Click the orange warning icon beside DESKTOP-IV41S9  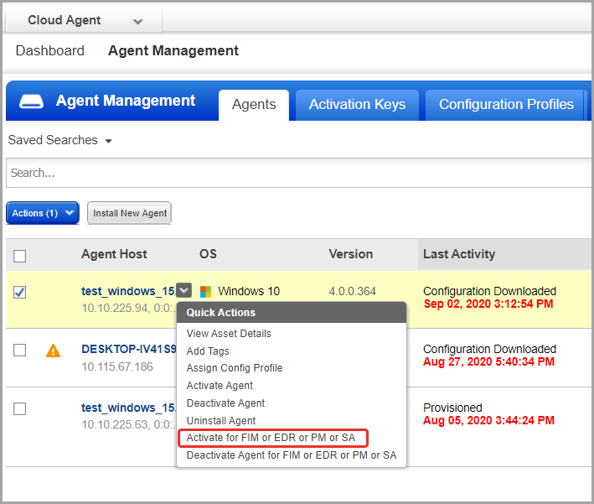[53, 351]
